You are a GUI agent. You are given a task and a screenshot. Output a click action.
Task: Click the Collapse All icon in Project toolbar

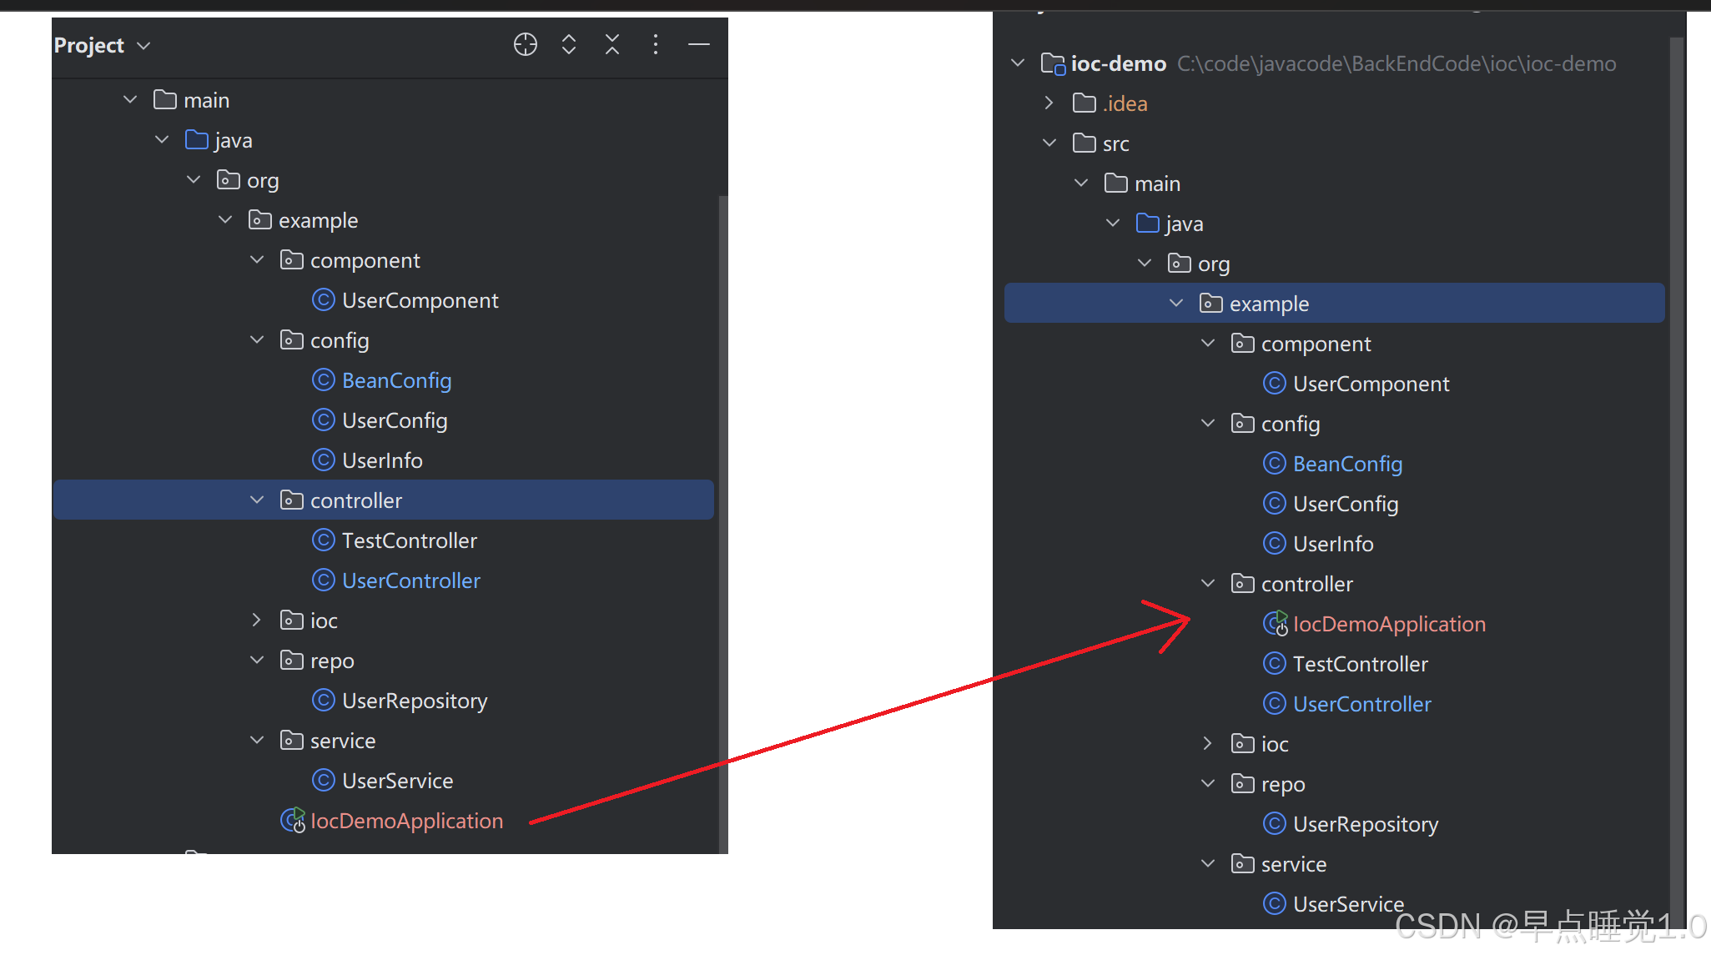click(x=612, y=44)
